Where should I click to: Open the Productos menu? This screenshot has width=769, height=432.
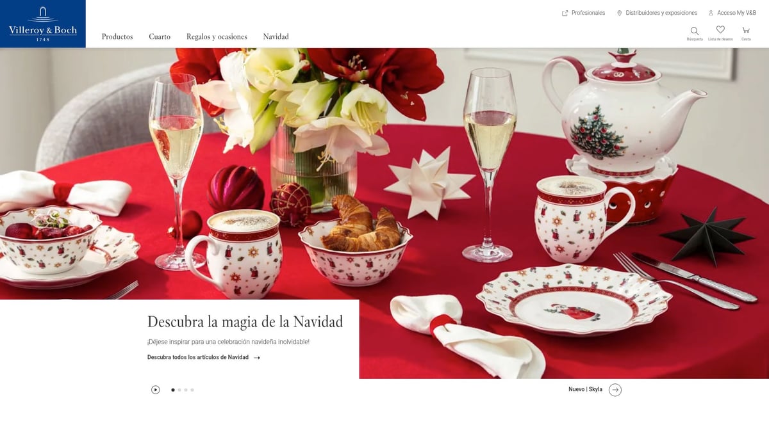[x=117, y=36]
